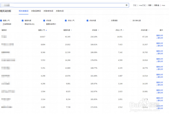The width and height of the screenshot is (169, 116).
Task: Select the 186.08% click rate cell
Action: point(94,52)
